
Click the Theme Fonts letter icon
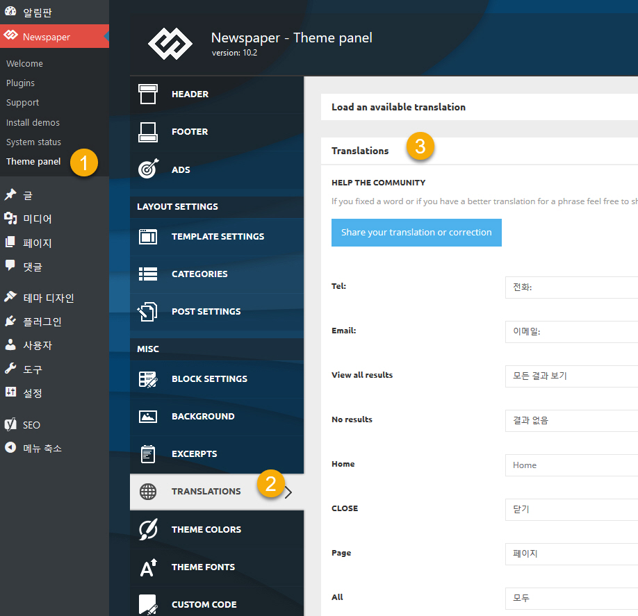148,567
